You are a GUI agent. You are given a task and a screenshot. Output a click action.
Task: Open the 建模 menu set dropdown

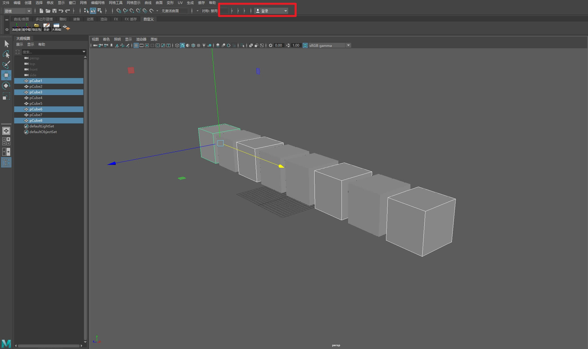coord(18,11)
